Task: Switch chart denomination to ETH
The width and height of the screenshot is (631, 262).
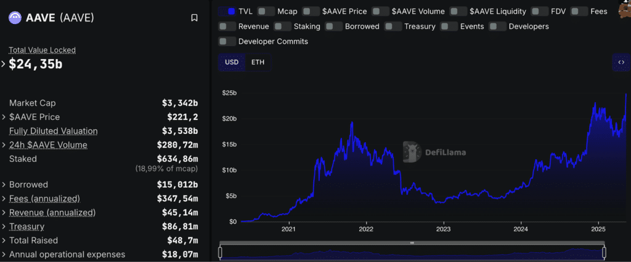Action: click(x=258, y=62)
